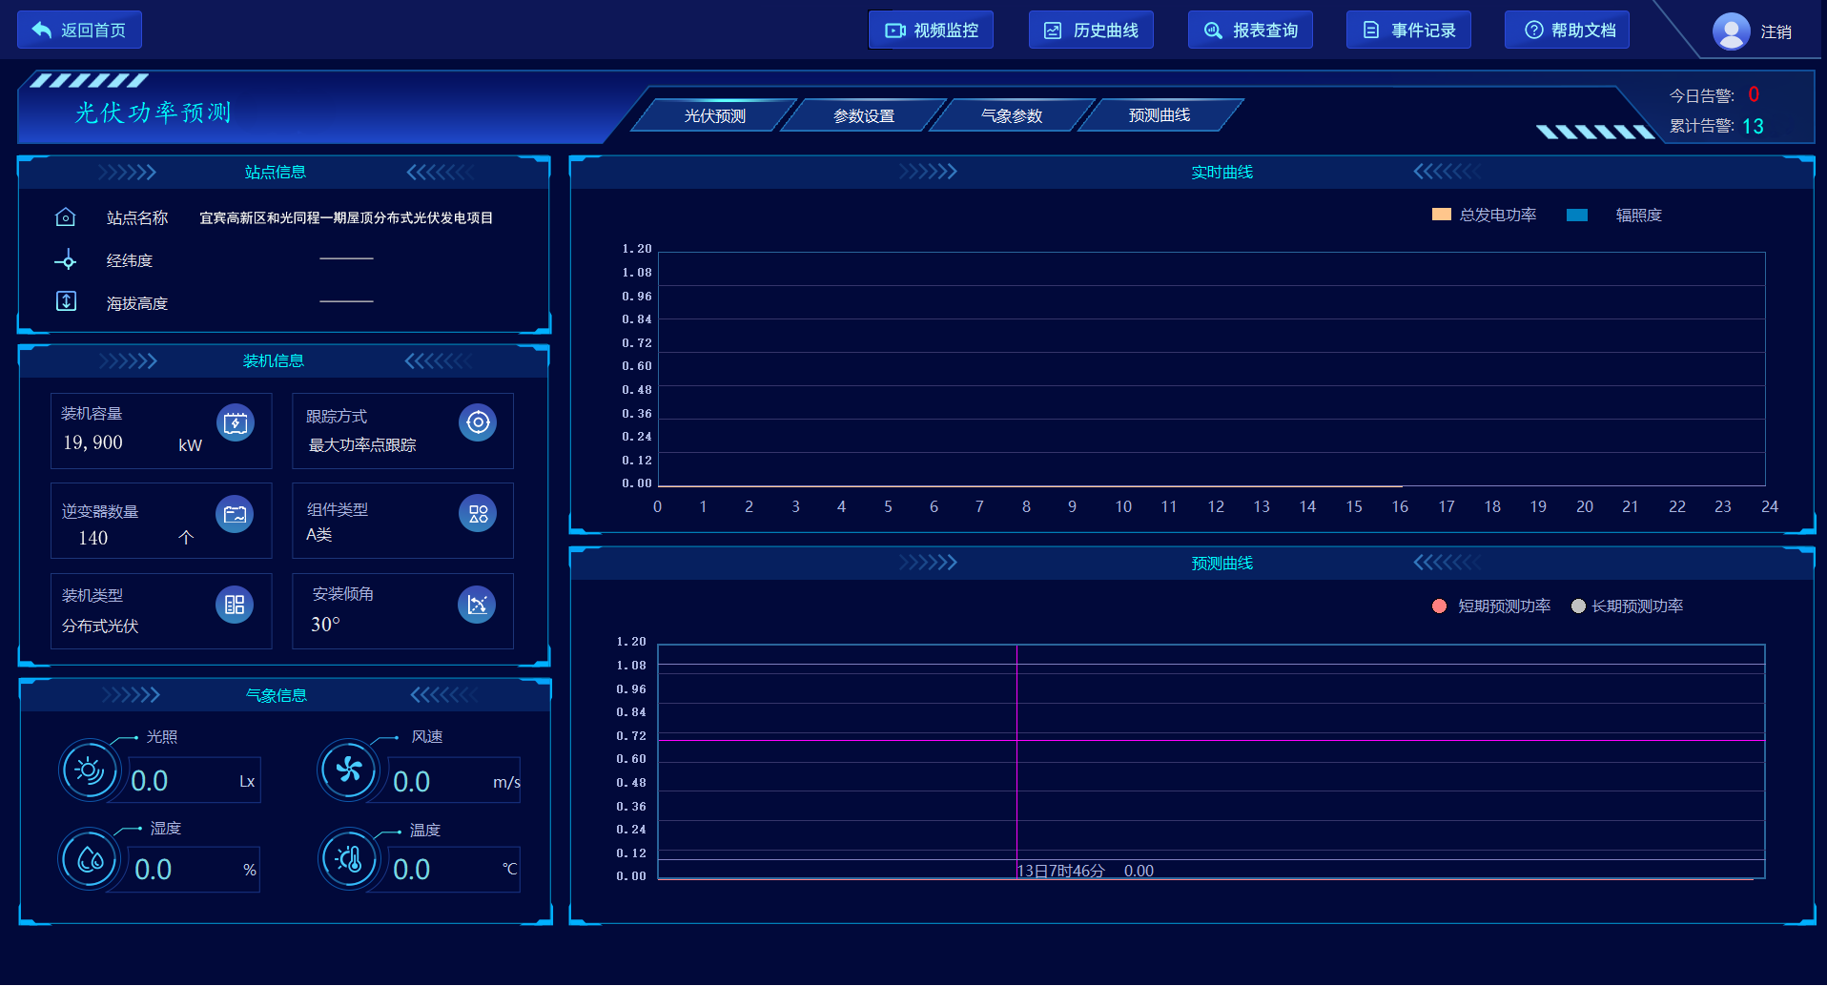Viewport: 1827px width, 986px height.
Task: Click the 安装倾角 tilt angle icon
Action: point(477,605)
